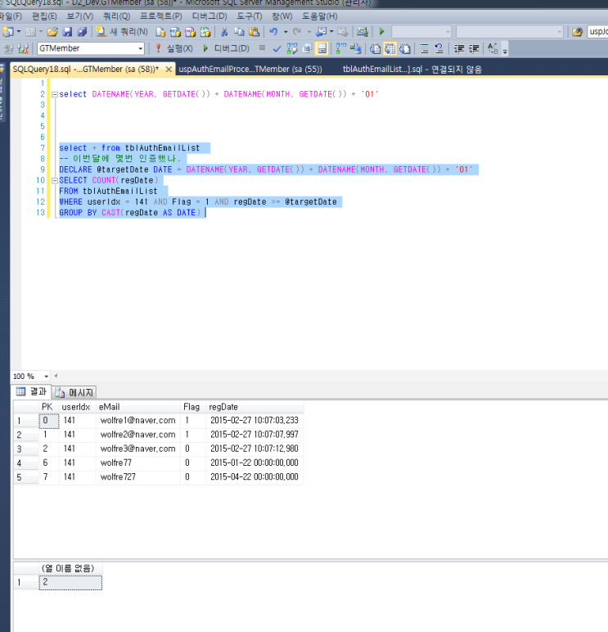This screenshot has width=608, height=632.
Task: Select Results to Text icon
Action: 375,49
